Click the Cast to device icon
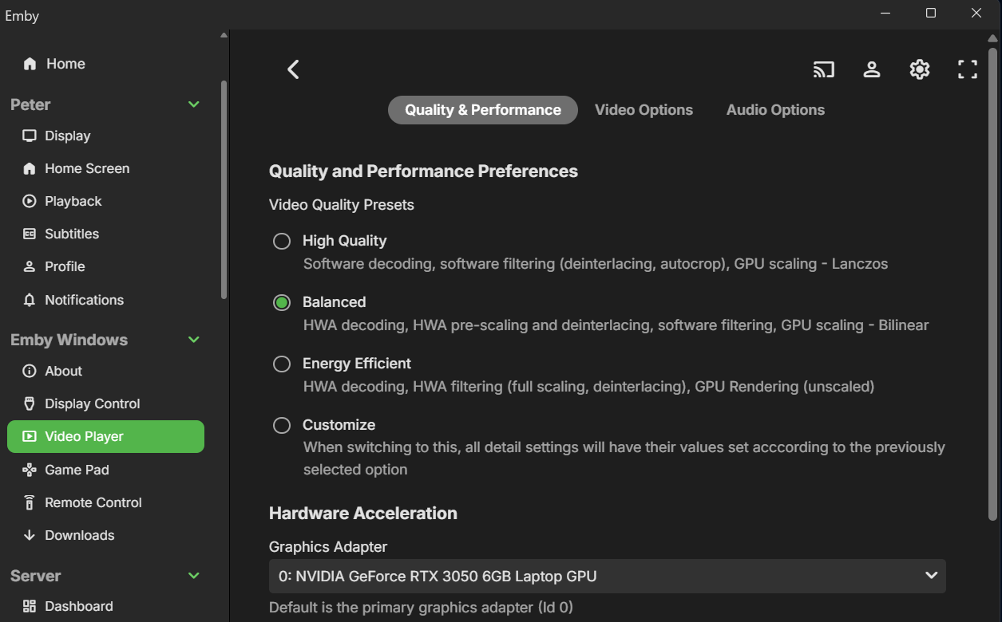Viewport: 1002px width, 622px height. pos(823,69)
